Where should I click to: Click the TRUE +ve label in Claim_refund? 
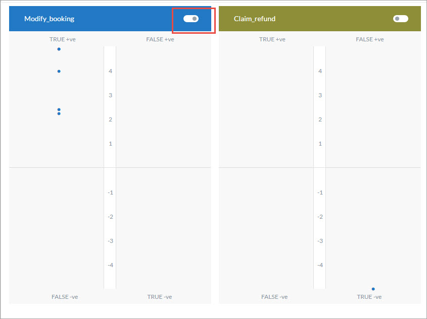tap(272, 39)
